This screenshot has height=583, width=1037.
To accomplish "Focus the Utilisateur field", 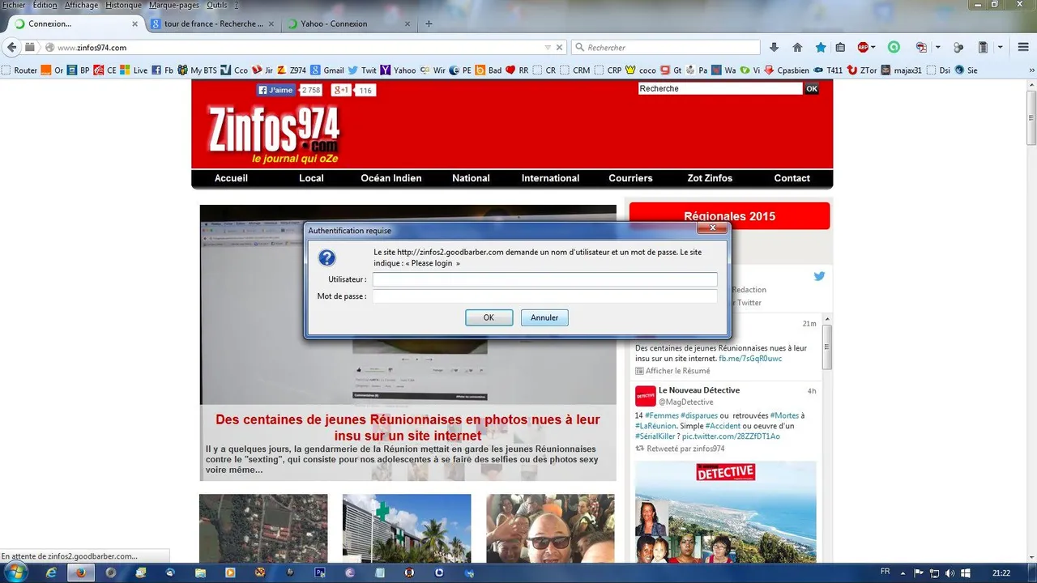I will 544,279.
